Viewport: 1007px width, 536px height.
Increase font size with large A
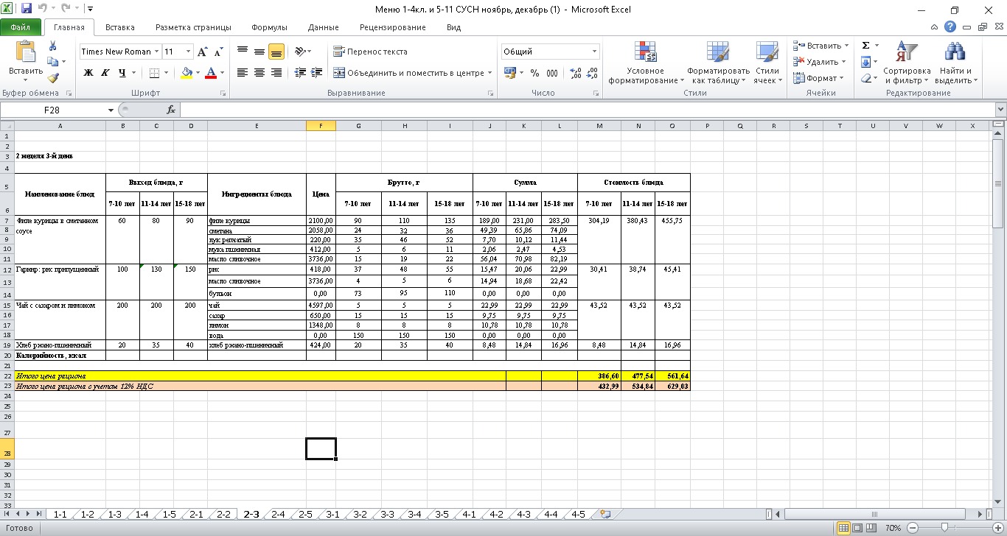(x=202, y=52)
